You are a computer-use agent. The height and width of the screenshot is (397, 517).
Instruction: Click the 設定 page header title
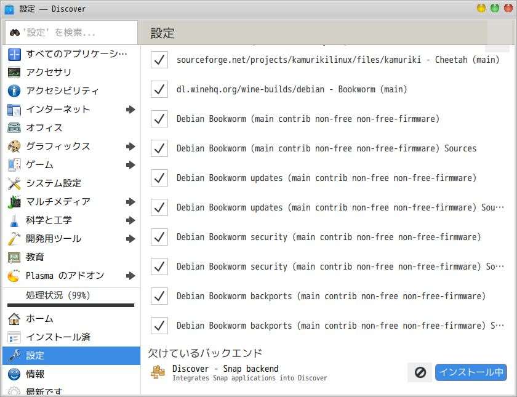[x=162, y=33]
